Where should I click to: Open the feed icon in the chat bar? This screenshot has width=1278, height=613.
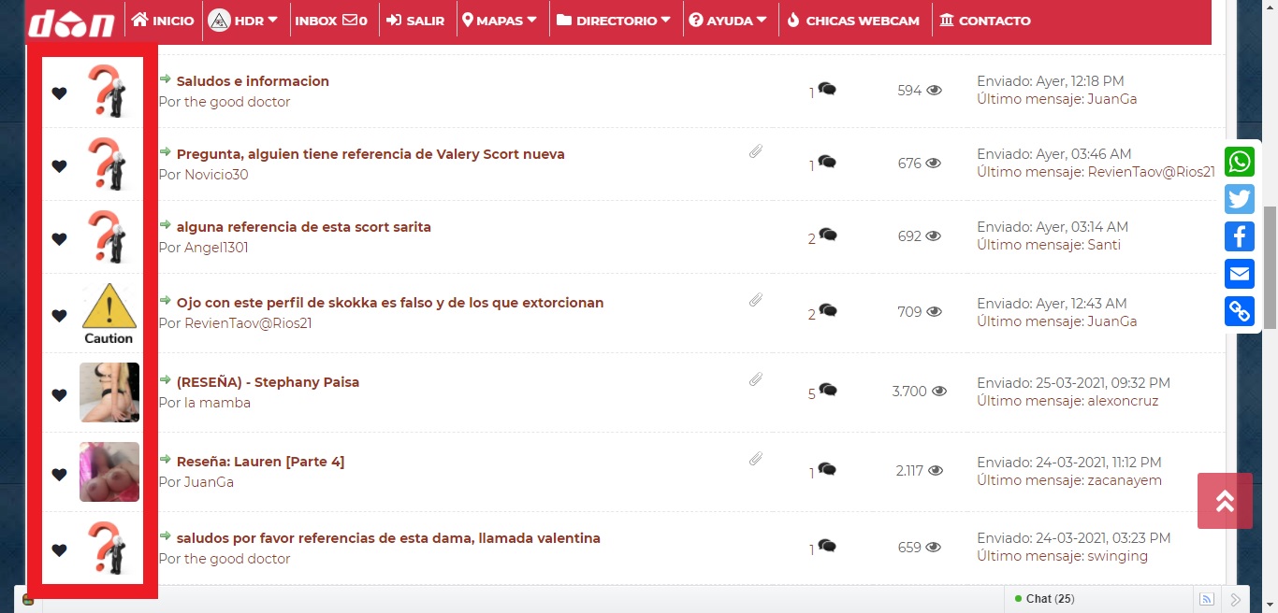[1207, 599]
